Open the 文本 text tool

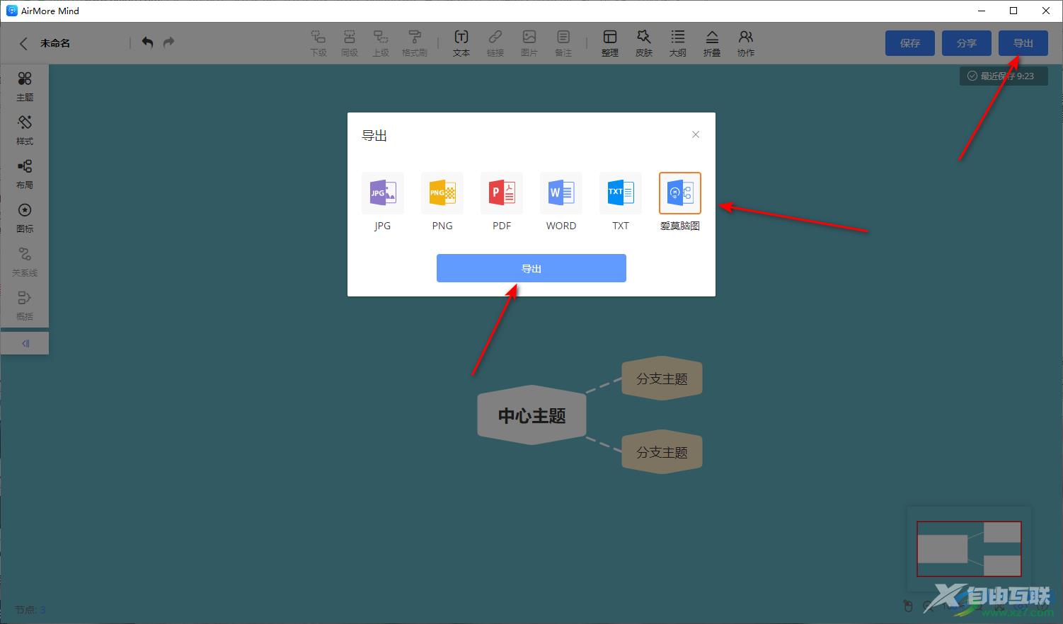(x=461, y=43)
